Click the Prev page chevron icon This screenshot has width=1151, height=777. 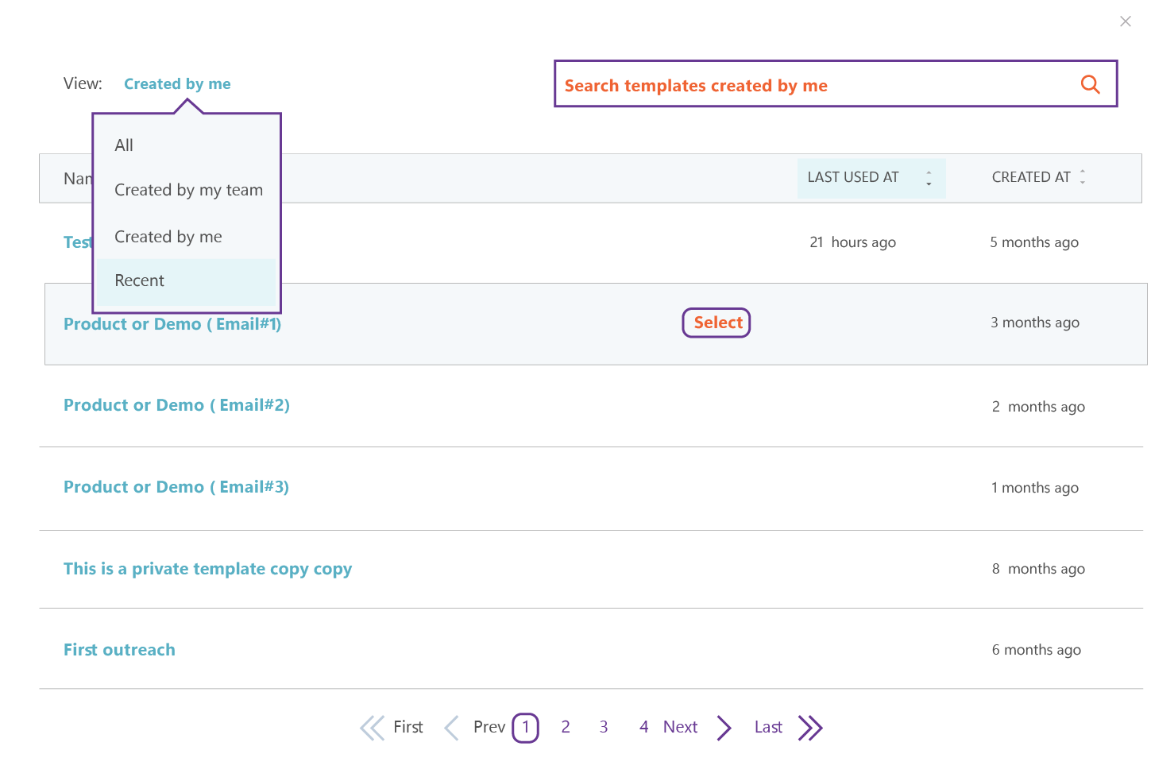[x=452, y=728]
